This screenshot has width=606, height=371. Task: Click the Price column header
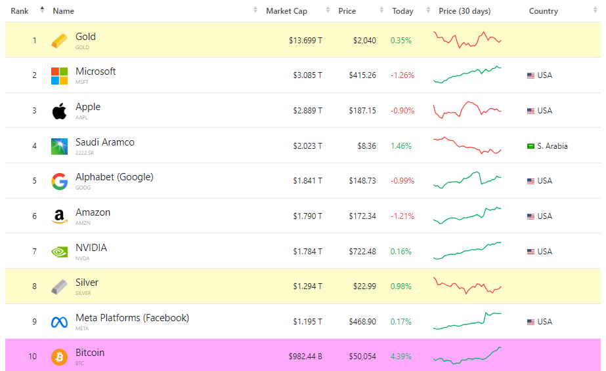(347, 11)
